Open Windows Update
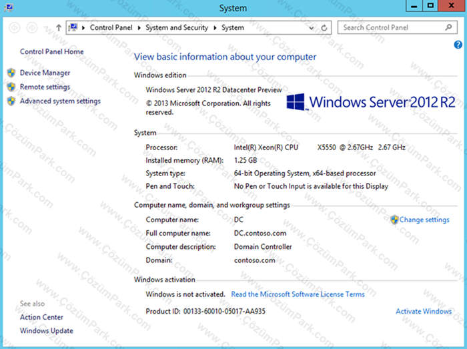 (47, 331)
